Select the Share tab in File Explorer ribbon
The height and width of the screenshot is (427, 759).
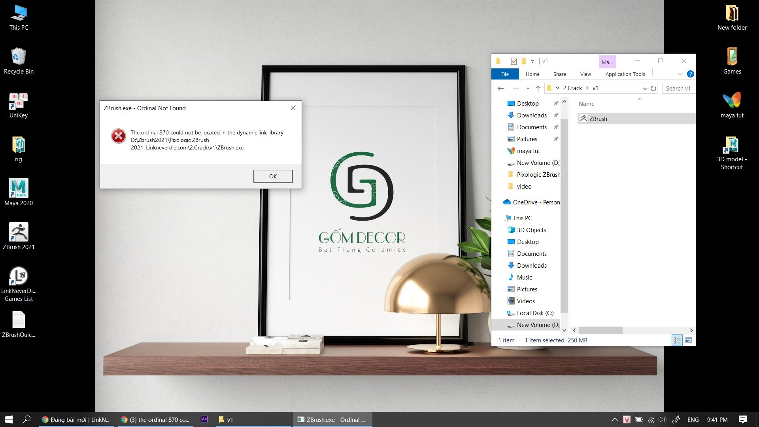click(x=559, y=74)
